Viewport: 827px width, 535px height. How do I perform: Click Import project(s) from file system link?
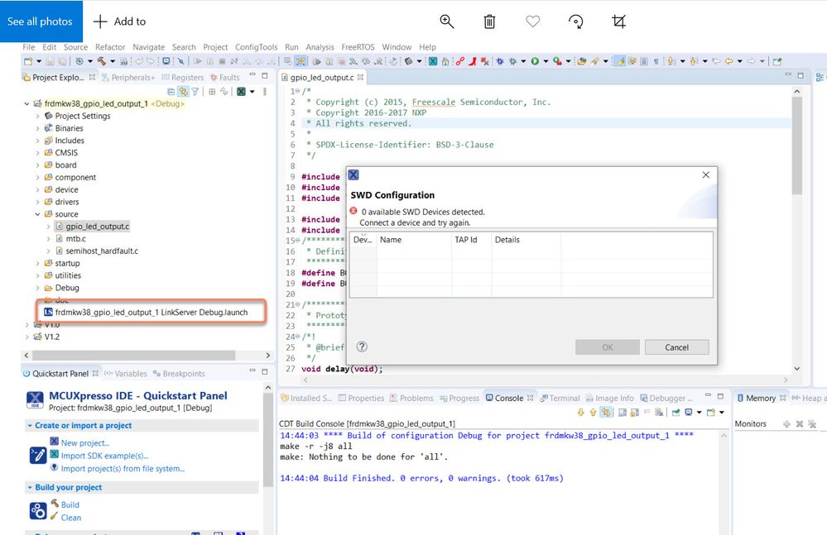123,468
